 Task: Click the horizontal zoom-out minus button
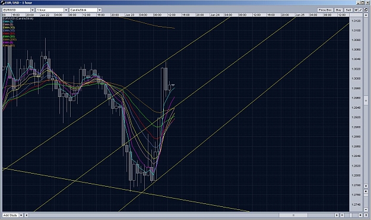coord(342,215)
